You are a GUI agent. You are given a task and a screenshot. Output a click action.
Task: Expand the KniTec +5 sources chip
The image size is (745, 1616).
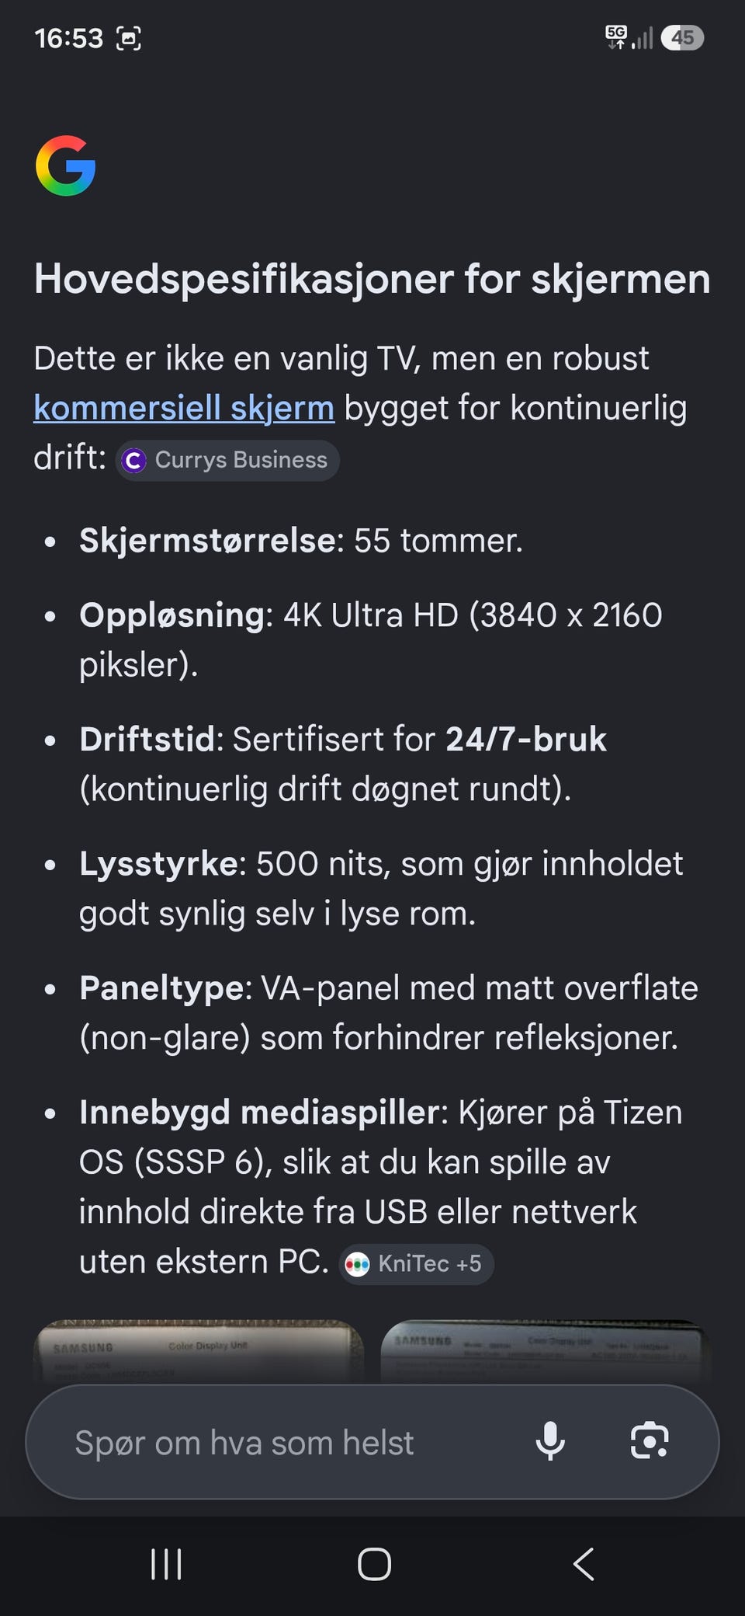click(x=416, y=1264)
